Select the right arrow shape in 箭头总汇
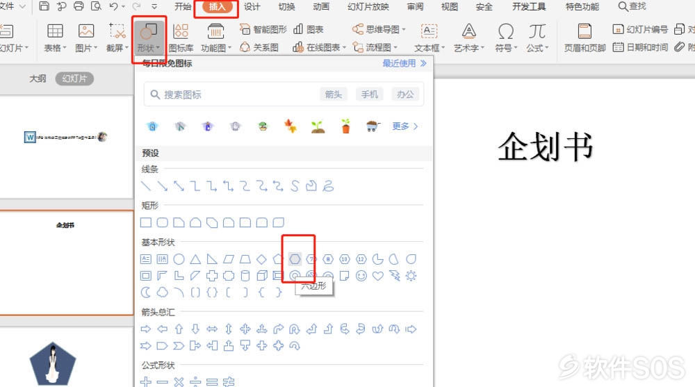This screenshot has height=387, width=695. tap(146, 329)
